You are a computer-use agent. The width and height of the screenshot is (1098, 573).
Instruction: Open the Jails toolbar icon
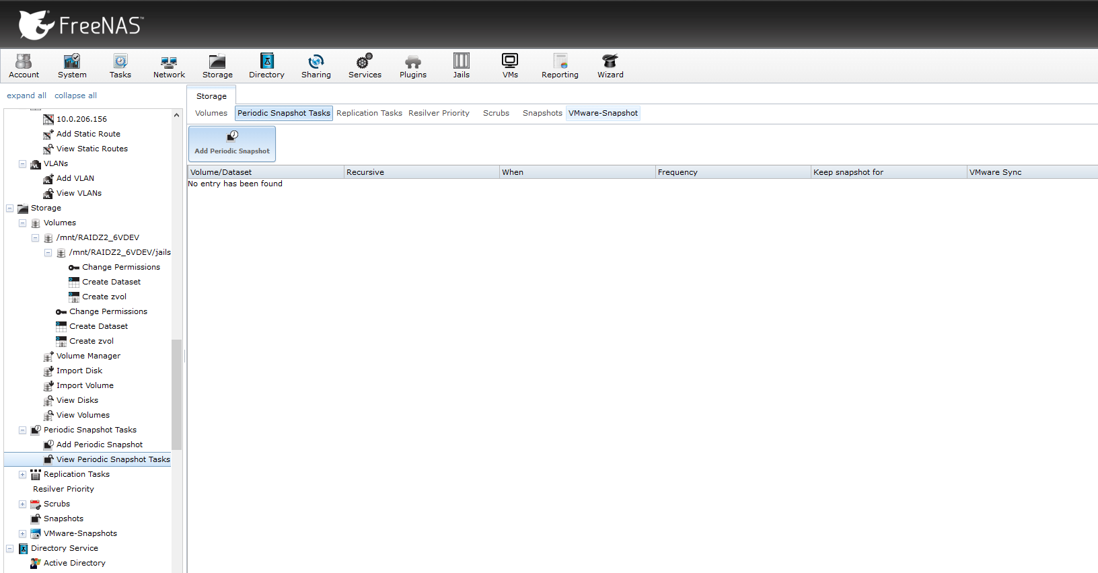click(x=462, y=66)
